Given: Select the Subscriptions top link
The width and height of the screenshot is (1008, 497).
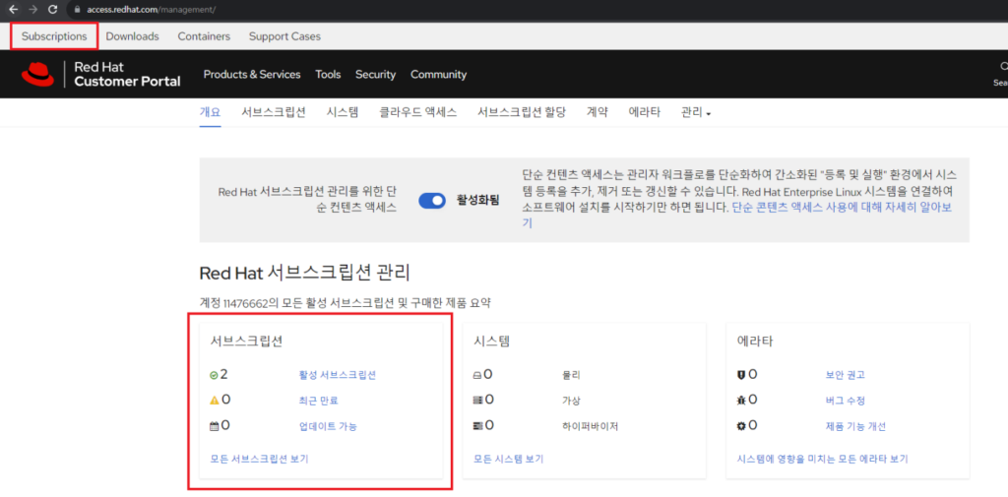Looking at the screenshot, I should tap(55, 36).
